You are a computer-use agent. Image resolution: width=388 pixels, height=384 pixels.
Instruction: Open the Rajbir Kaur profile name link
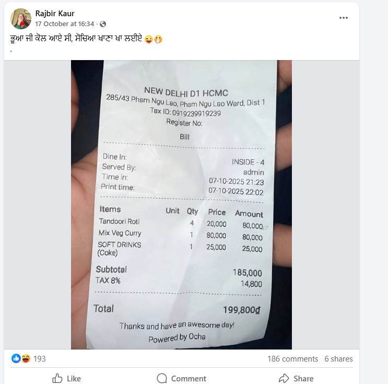point(55,14)
